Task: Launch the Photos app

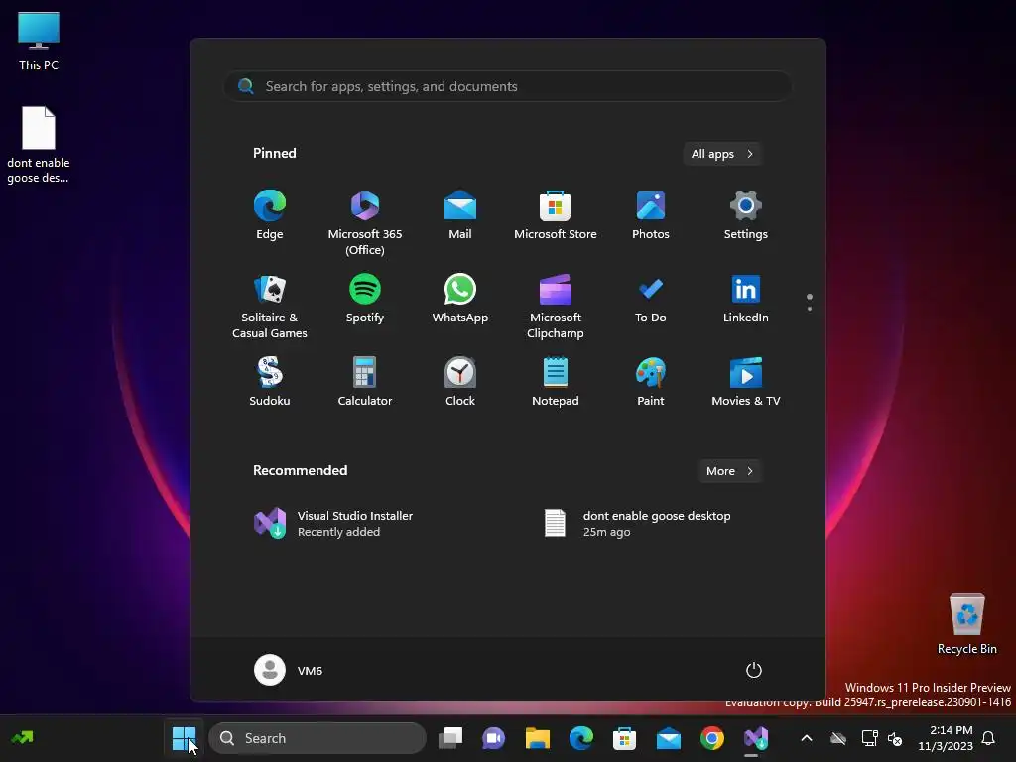Action: [651, 215]
